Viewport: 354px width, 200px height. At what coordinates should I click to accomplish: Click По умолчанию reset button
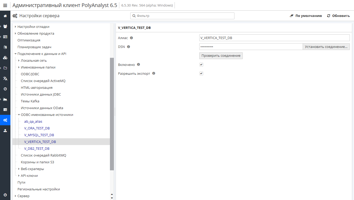[x=306, y=16]
